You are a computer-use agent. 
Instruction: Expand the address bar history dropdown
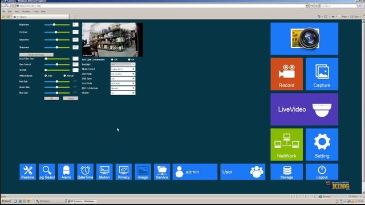tap(307, 6)
